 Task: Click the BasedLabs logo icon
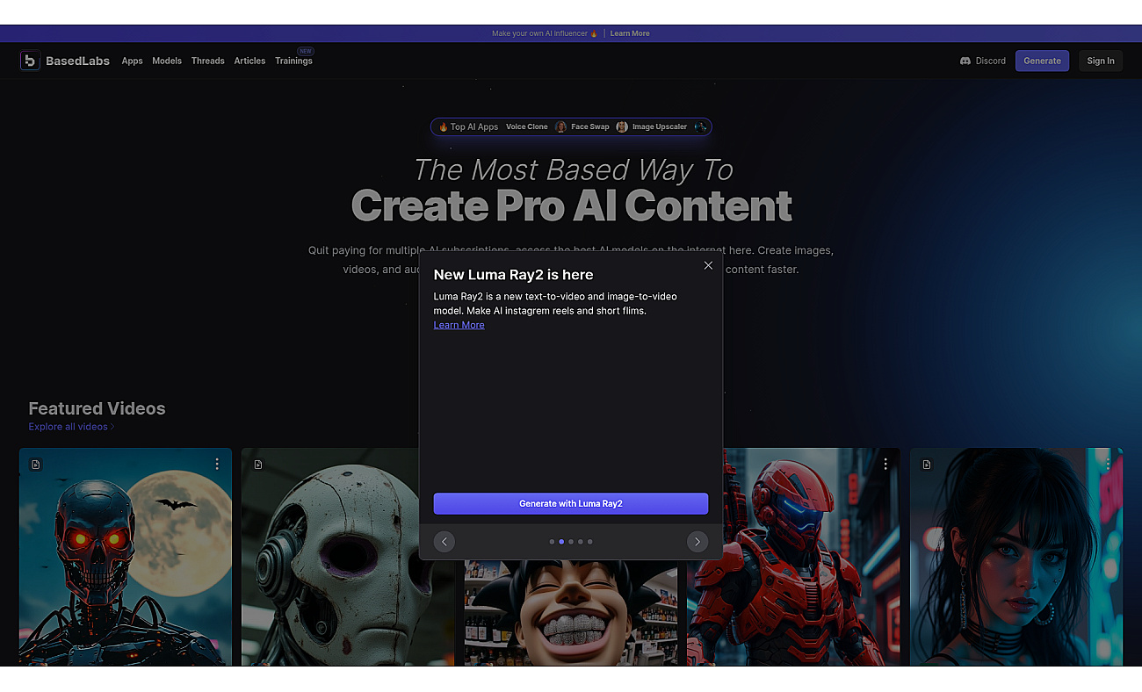[30, 61]
